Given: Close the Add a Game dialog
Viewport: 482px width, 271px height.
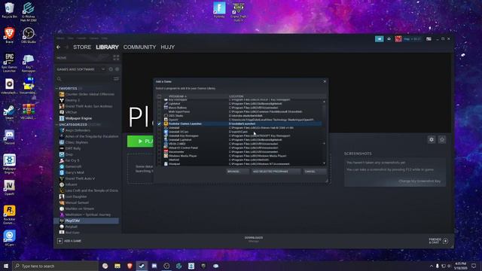Looking at the screenshot, I should (x=325, y=81).
